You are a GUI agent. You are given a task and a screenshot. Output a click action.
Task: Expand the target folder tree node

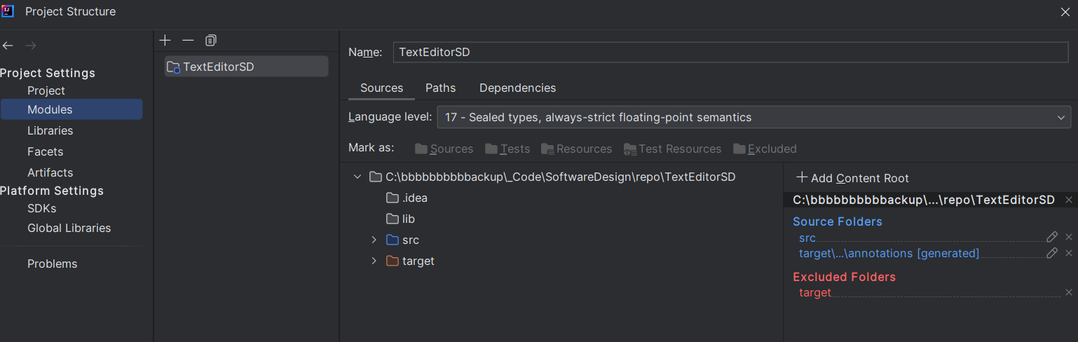374,261
